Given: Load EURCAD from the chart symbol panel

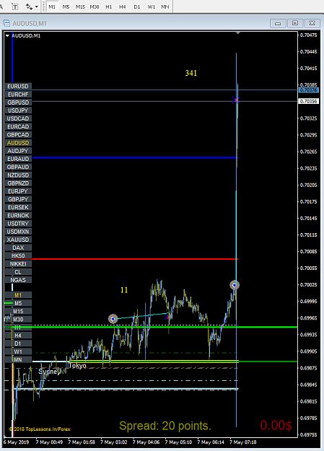Looking at the screenshot, I should click(18, 126).
